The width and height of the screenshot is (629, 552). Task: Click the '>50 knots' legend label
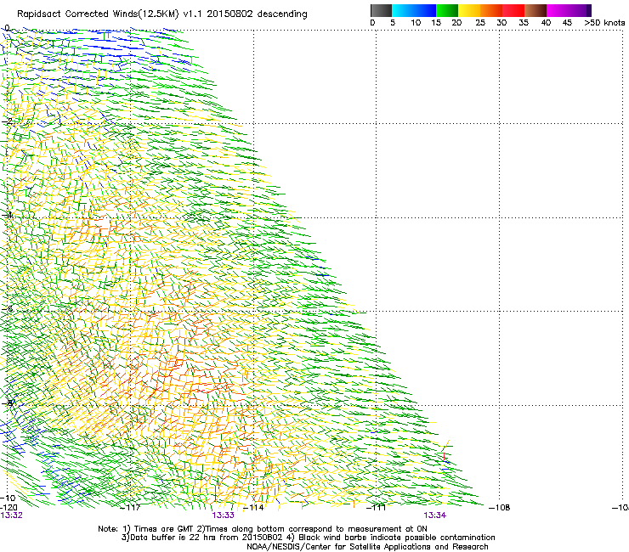(604, 23)
